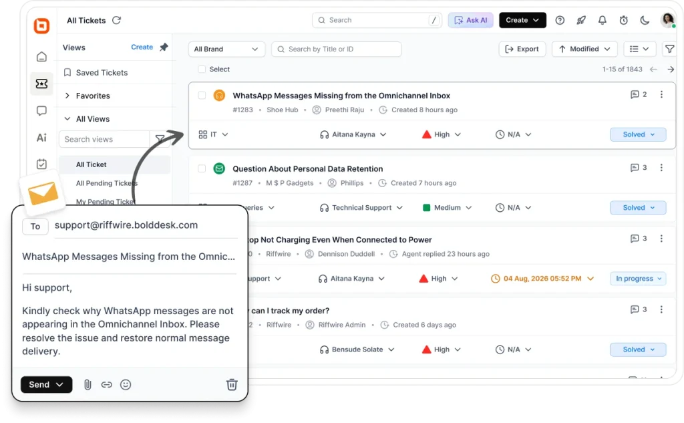684x423 pixels.
Task: View comments on WhatsApp Messages ticket
Action: [x=639, y=94]
